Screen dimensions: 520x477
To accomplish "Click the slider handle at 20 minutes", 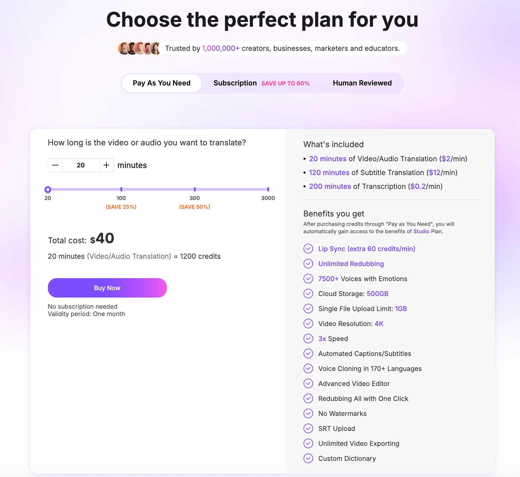I will click(x=48, y=189).
